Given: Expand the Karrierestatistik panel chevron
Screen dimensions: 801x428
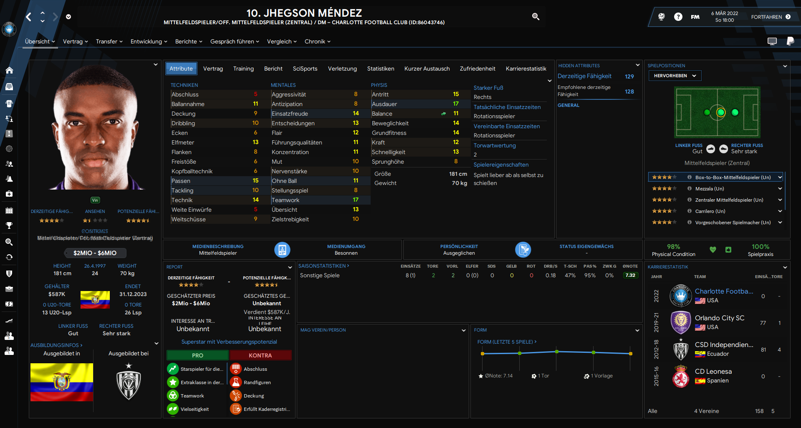Looking at the screenshot, I should pos(785,267).
